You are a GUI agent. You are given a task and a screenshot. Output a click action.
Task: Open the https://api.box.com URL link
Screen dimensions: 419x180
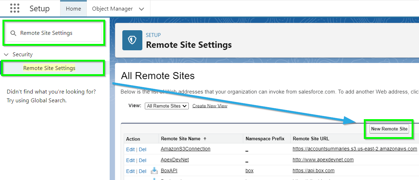314,171
